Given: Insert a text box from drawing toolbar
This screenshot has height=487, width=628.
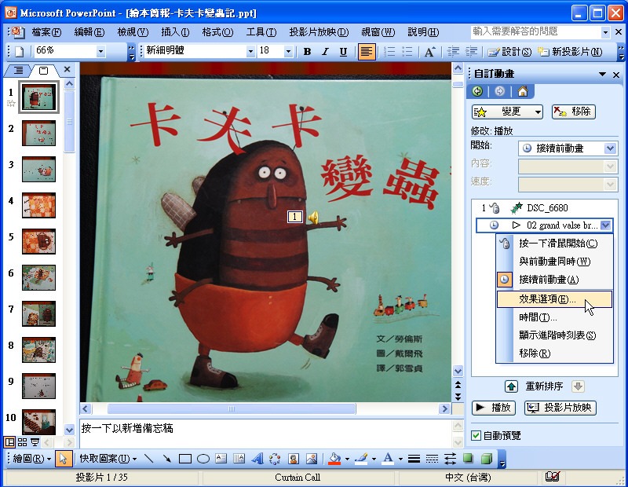Looking at the screenshot, I should pos(221,459).
